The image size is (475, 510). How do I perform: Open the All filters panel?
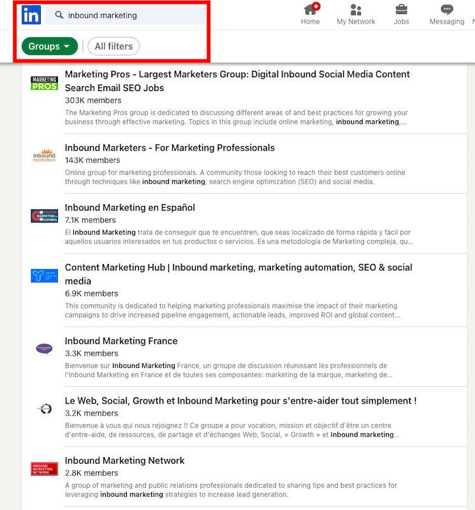click(x=113, y=47)
